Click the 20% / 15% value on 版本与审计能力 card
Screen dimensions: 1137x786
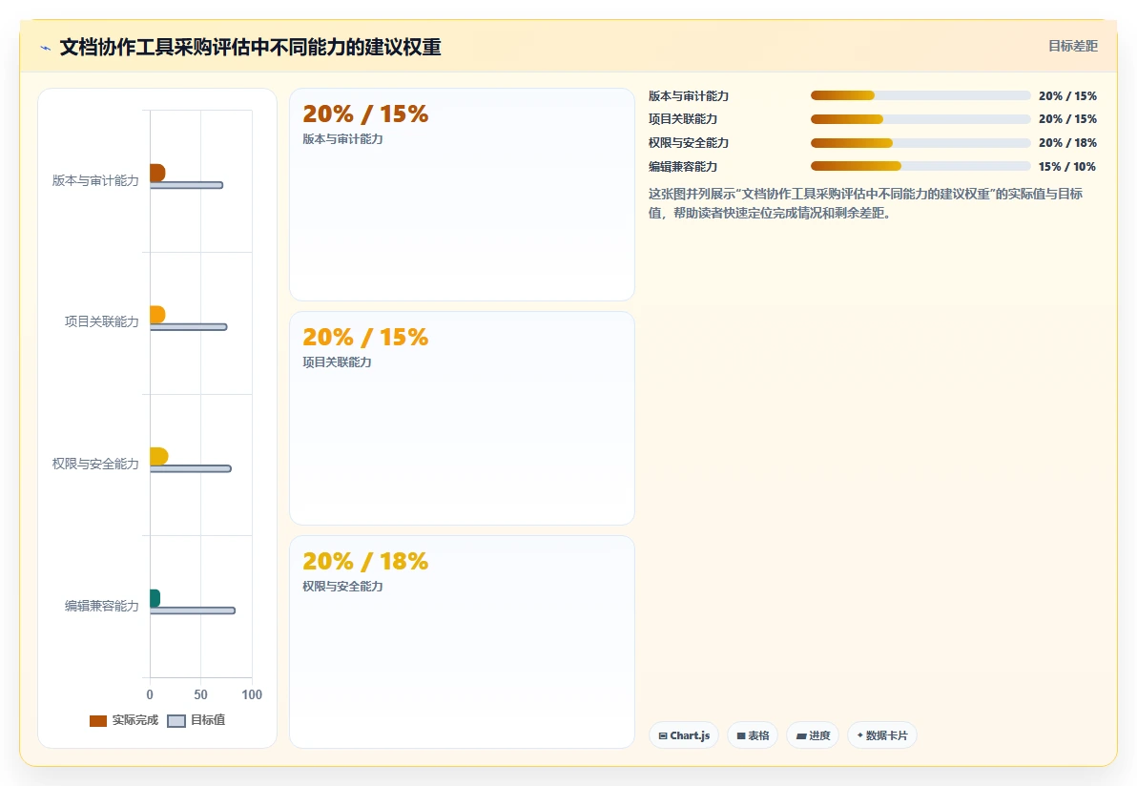(365, 114)
